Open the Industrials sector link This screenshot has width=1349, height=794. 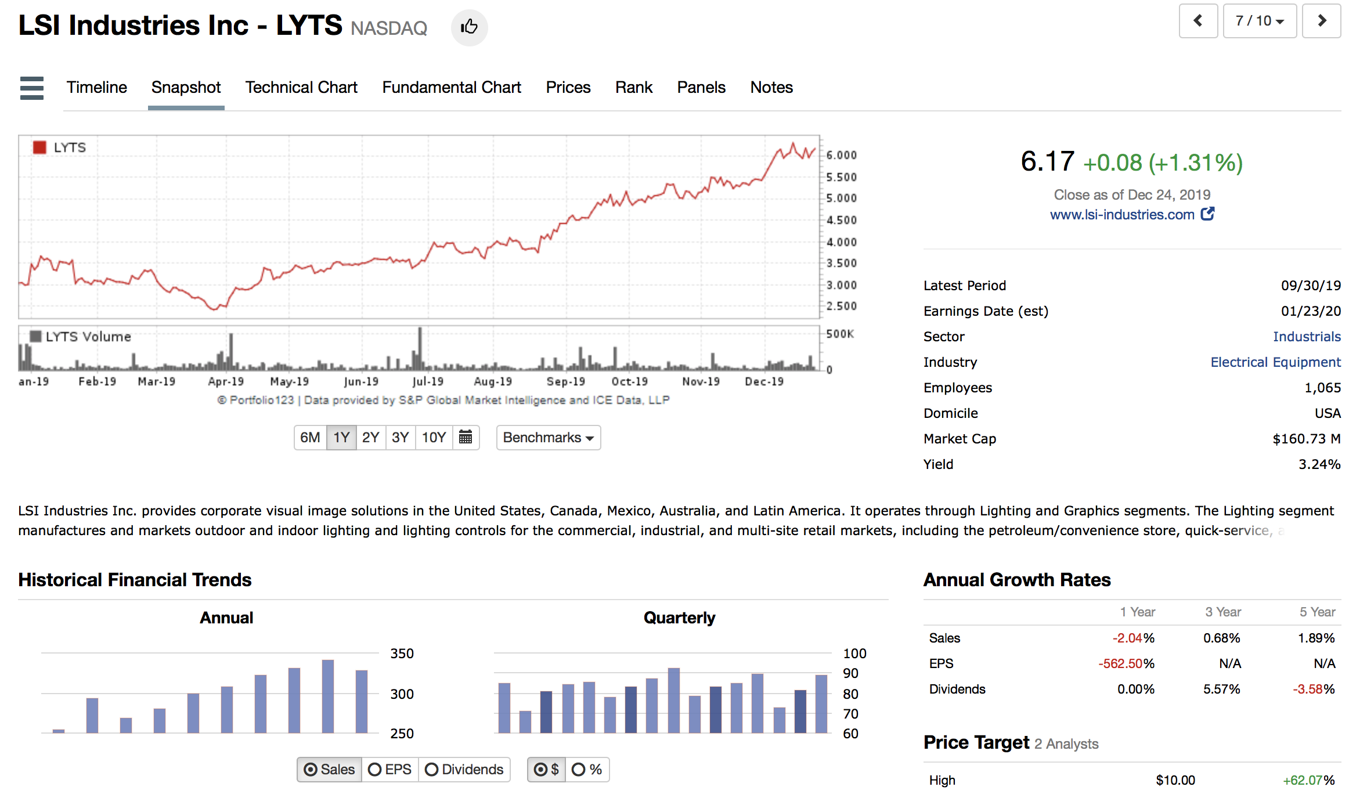[1306, 337]
